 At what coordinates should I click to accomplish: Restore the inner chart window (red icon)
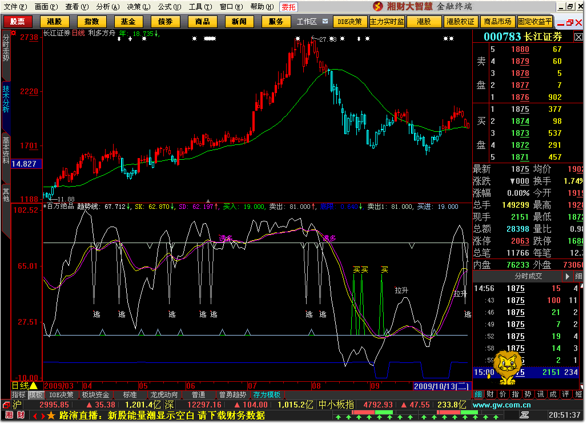coord(570,23)
